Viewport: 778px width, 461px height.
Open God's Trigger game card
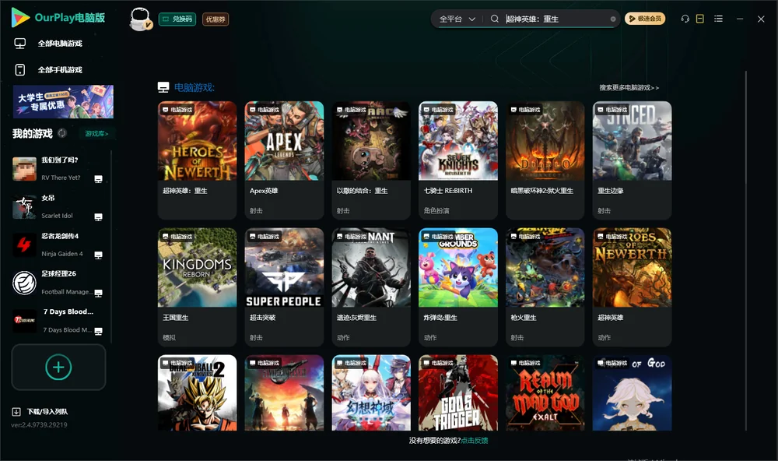point(458,392)
